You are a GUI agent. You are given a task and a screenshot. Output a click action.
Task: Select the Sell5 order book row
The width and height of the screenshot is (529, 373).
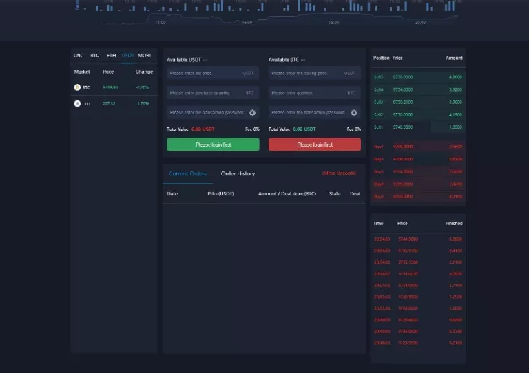click(418, 77)
